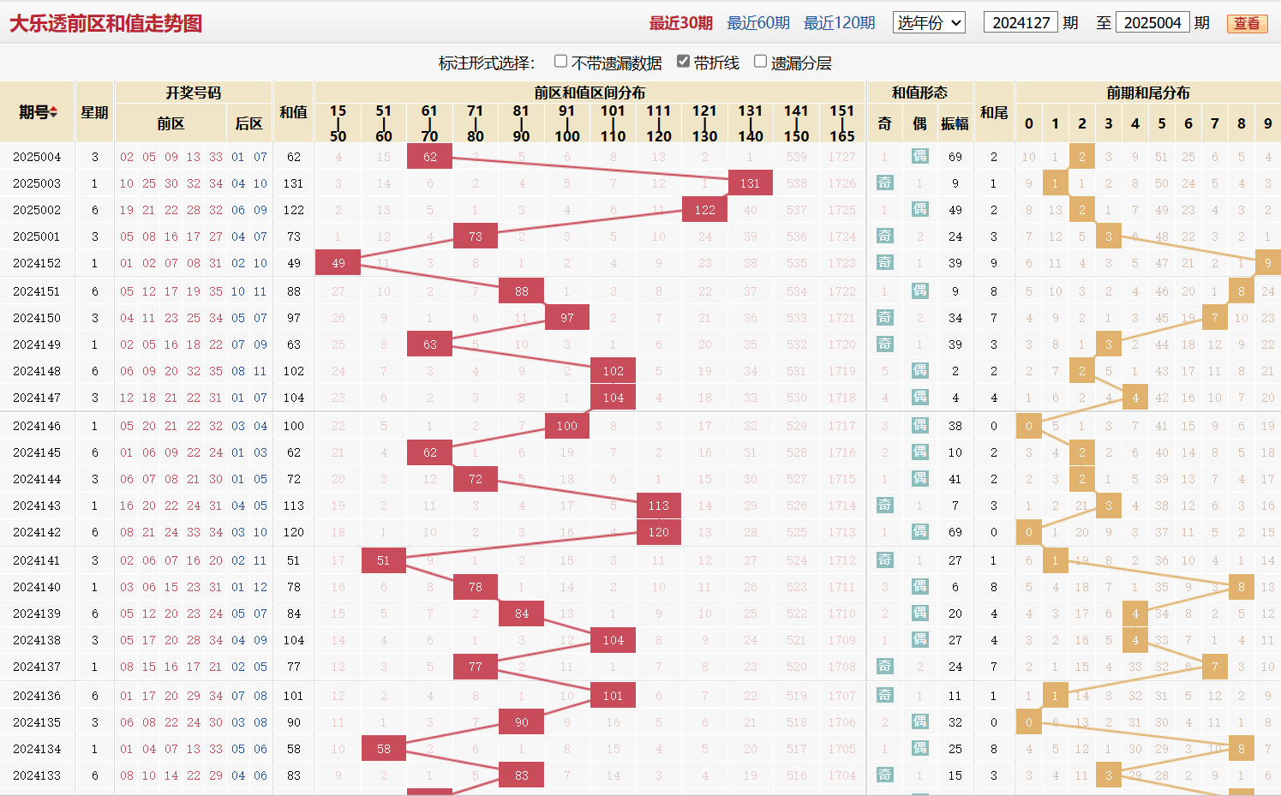Click the 开奖号码 header

point(194,93)
